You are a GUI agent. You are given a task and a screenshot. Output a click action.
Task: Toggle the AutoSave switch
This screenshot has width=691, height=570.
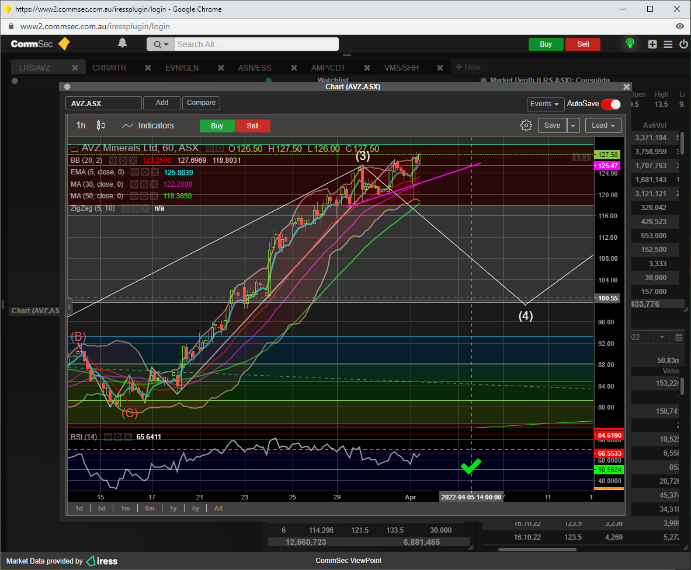tap(611, 104)
